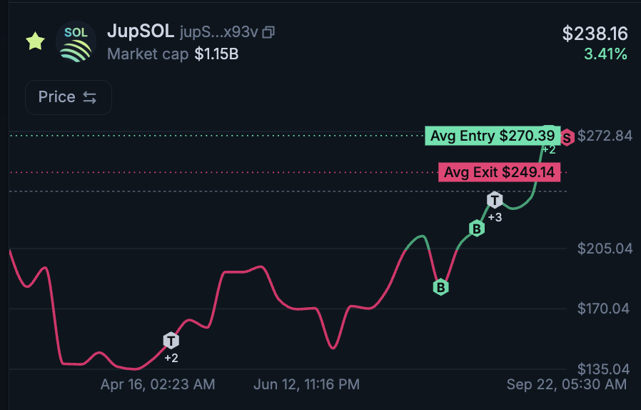Click the B buy marker beside $205.04 level
The height and width of the screenshot is (410, 641).
pyautogui.click(x=476, y=229)
